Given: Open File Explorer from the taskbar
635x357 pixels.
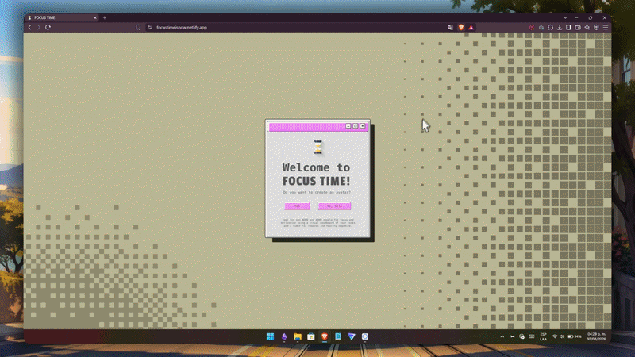Looking at the screenshot, I should pyautogui.click(x=297, y=336).
